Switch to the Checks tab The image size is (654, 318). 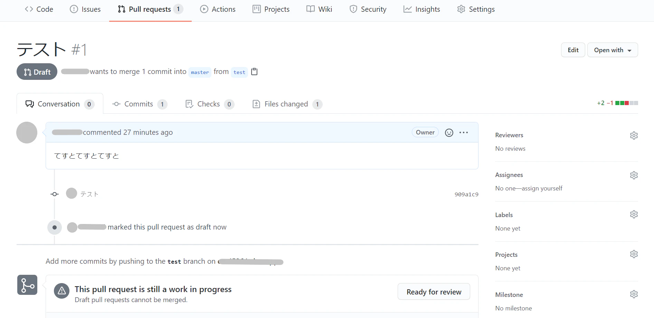(210, 104)
